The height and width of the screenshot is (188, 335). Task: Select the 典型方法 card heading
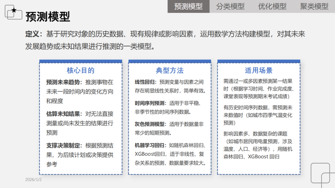click(x=170, y=71)
